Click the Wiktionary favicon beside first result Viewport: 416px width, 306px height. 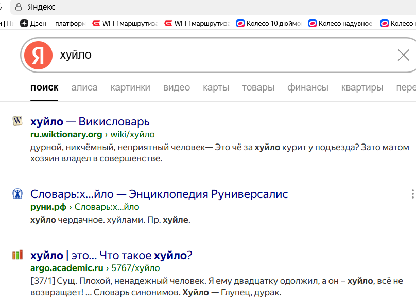18,121
